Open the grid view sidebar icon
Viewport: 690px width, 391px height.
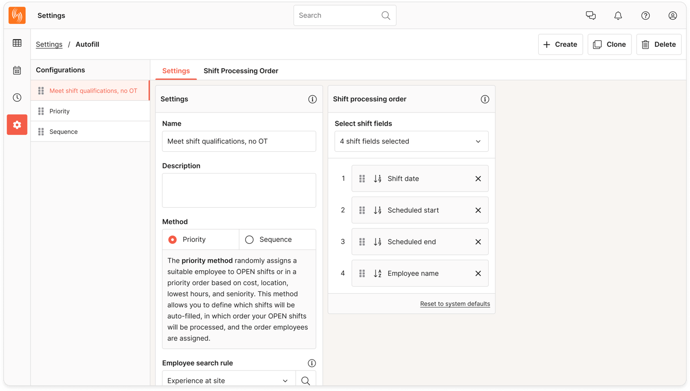pos(17,43)
